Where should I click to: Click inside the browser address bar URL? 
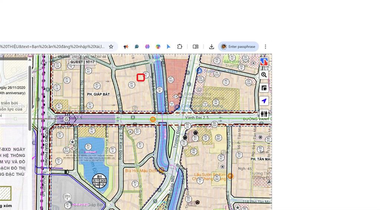click(x=52, y=47)
